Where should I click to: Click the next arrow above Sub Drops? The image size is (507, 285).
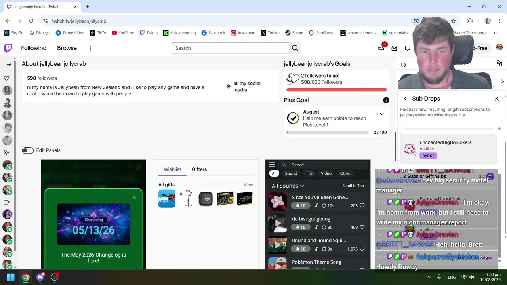(502, 82)
